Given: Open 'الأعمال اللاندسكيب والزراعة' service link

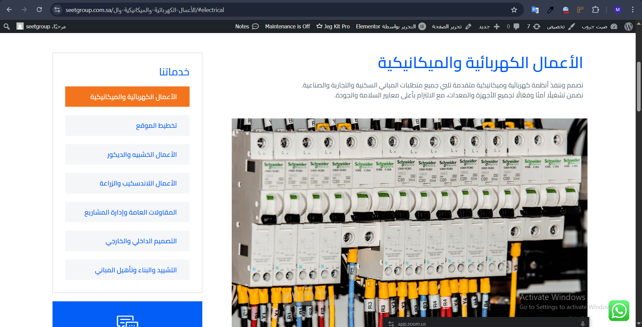Looking at the screenshot, I should (127, 183).
